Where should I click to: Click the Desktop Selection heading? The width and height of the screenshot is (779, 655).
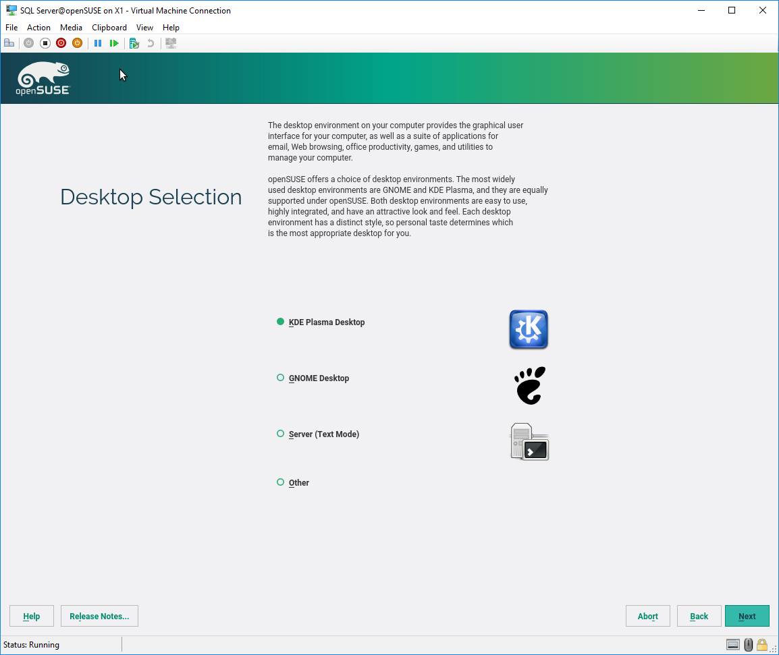coord(151,197)
